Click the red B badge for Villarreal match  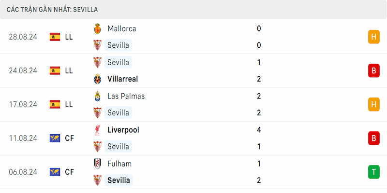pyautogui.click(x=374, y=70)
